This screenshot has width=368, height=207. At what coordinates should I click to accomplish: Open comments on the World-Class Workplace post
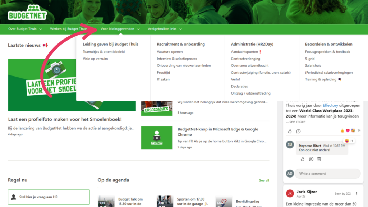click(x=298, y=131)
